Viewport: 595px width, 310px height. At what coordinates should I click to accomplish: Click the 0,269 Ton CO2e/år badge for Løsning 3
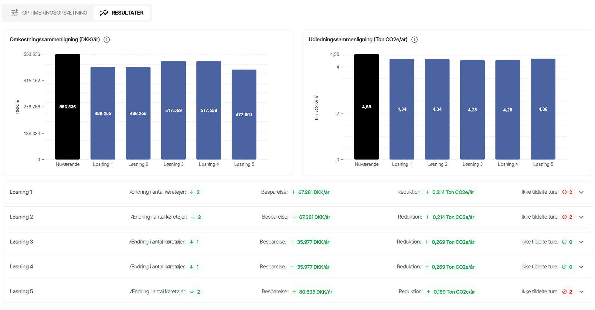(x=450, y=242)
